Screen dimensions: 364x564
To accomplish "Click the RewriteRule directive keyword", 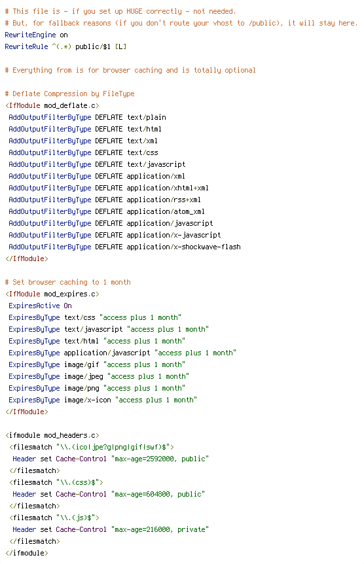I will (x=26, y=46).
